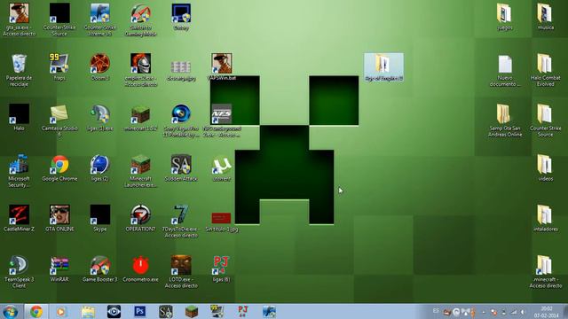Show hidden system tray icons arrow
The height and width of the screenshot is (319, 568).
tap(484, 312)
